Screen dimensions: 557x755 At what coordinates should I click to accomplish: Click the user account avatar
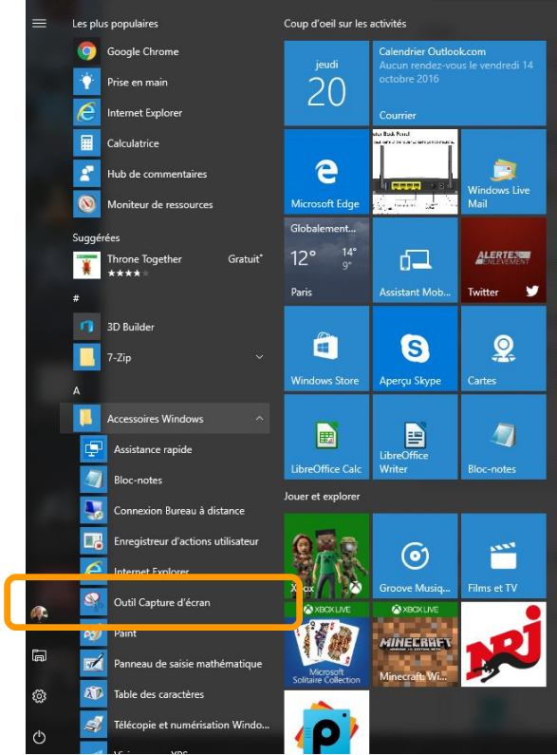(x=39, y=613)
